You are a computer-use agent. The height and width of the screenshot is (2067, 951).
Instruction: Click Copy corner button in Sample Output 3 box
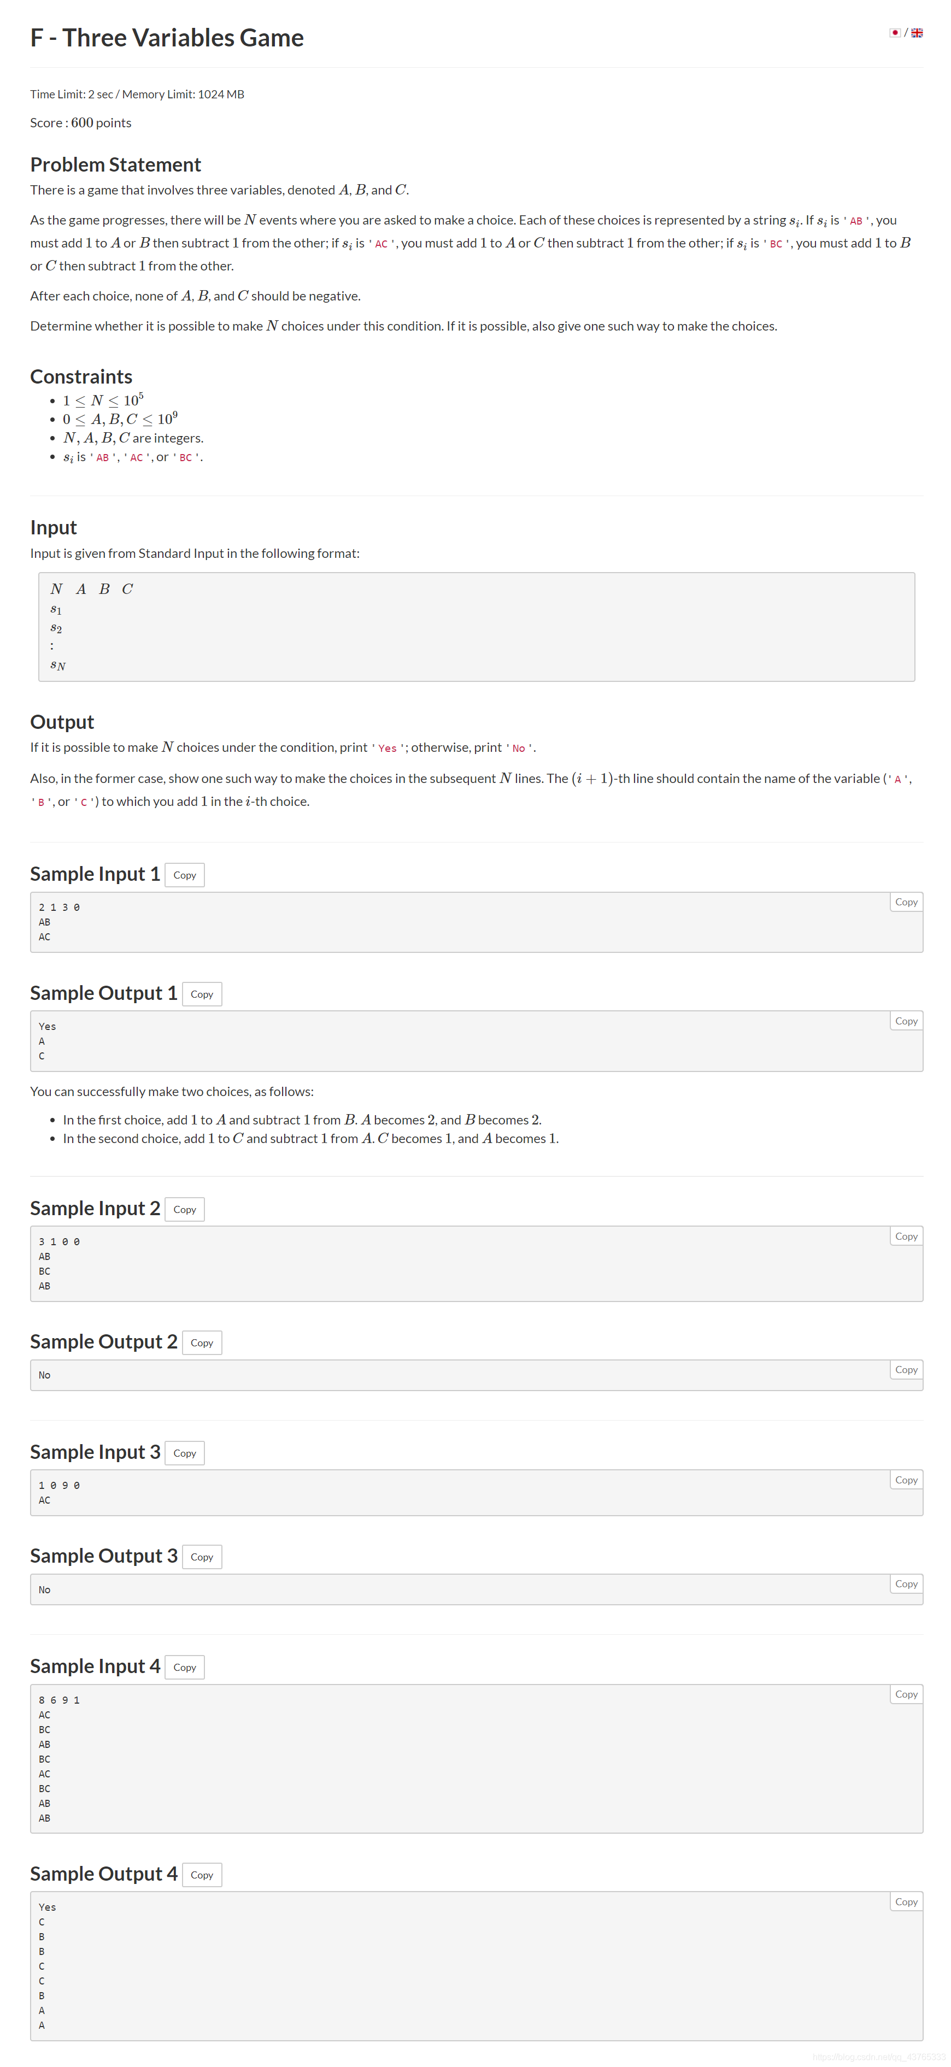click(x=906, y=1584)
